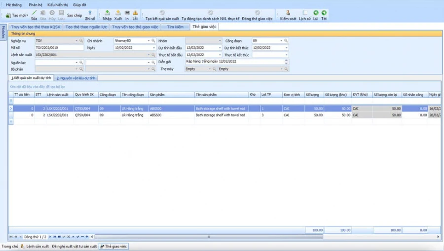The image size is (444, 251).
Task: Open the Ngày 10/02/2022 date dropdown
Action: point(154,48)
